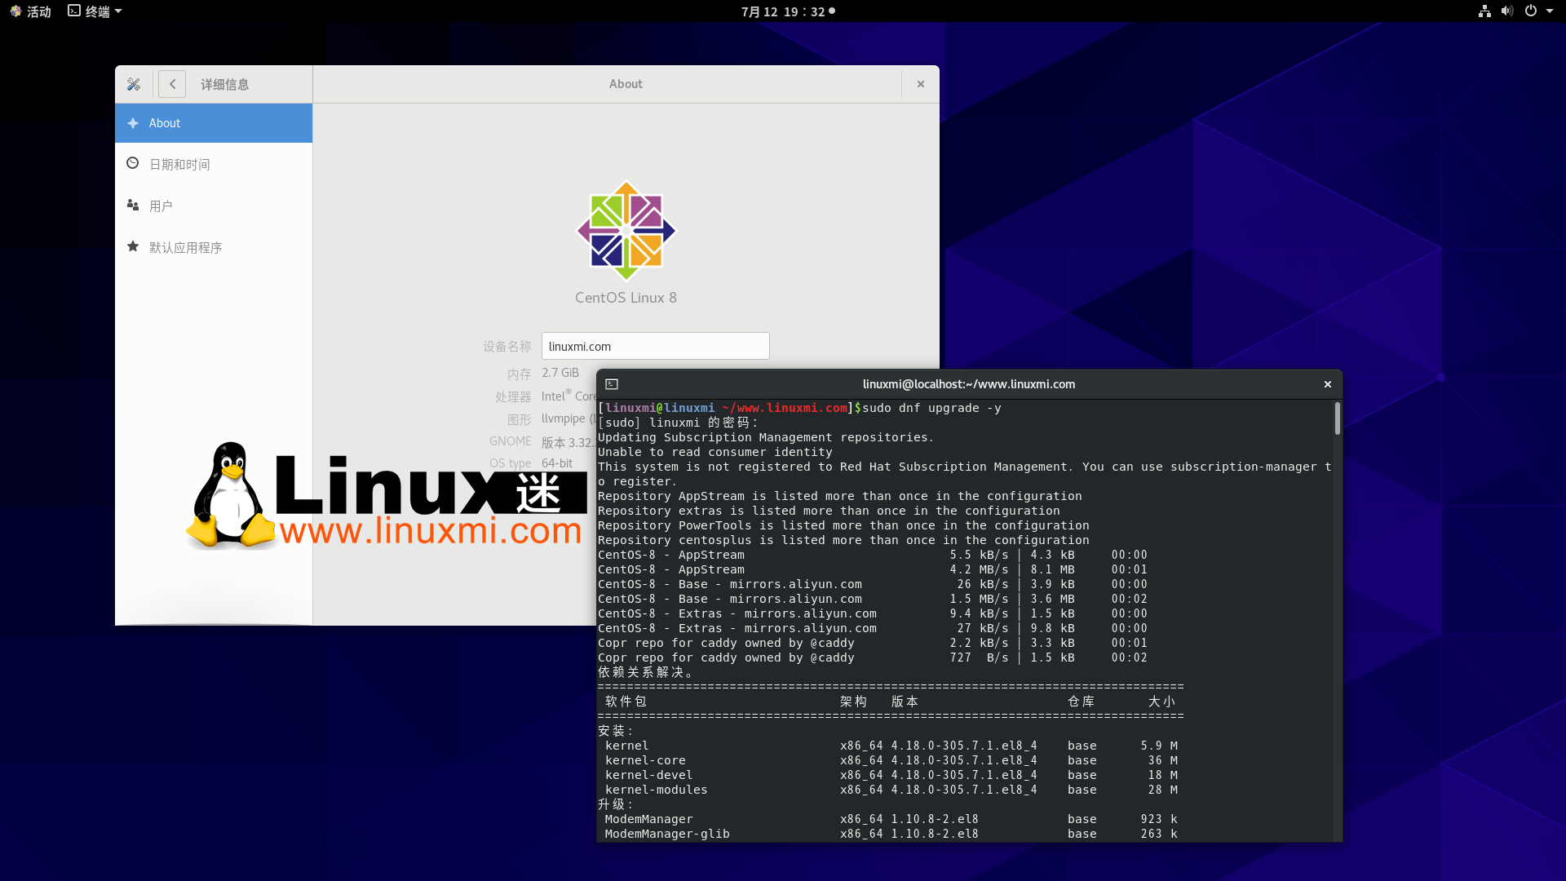Screen dimensions: 1566x881
Task: Click the device name field linuxmi.com
Action: point(655,346)
